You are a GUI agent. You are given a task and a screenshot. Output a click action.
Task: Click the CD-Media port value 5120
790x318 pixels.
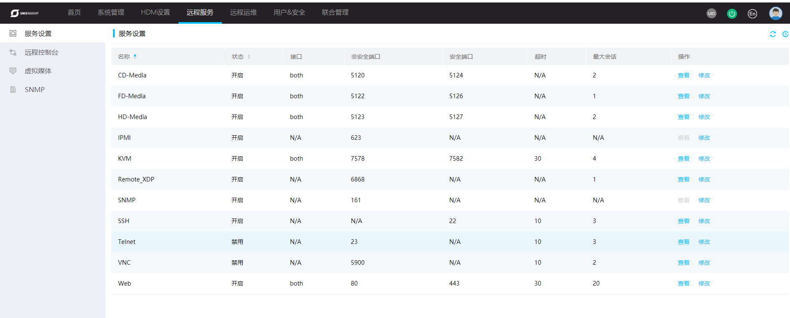357,75
